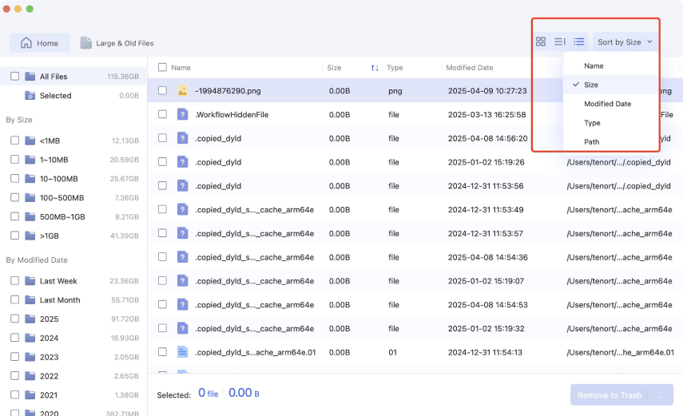Check the select-all box beside Name header
The image size is (683, 416).
click(x=162, y=67)
